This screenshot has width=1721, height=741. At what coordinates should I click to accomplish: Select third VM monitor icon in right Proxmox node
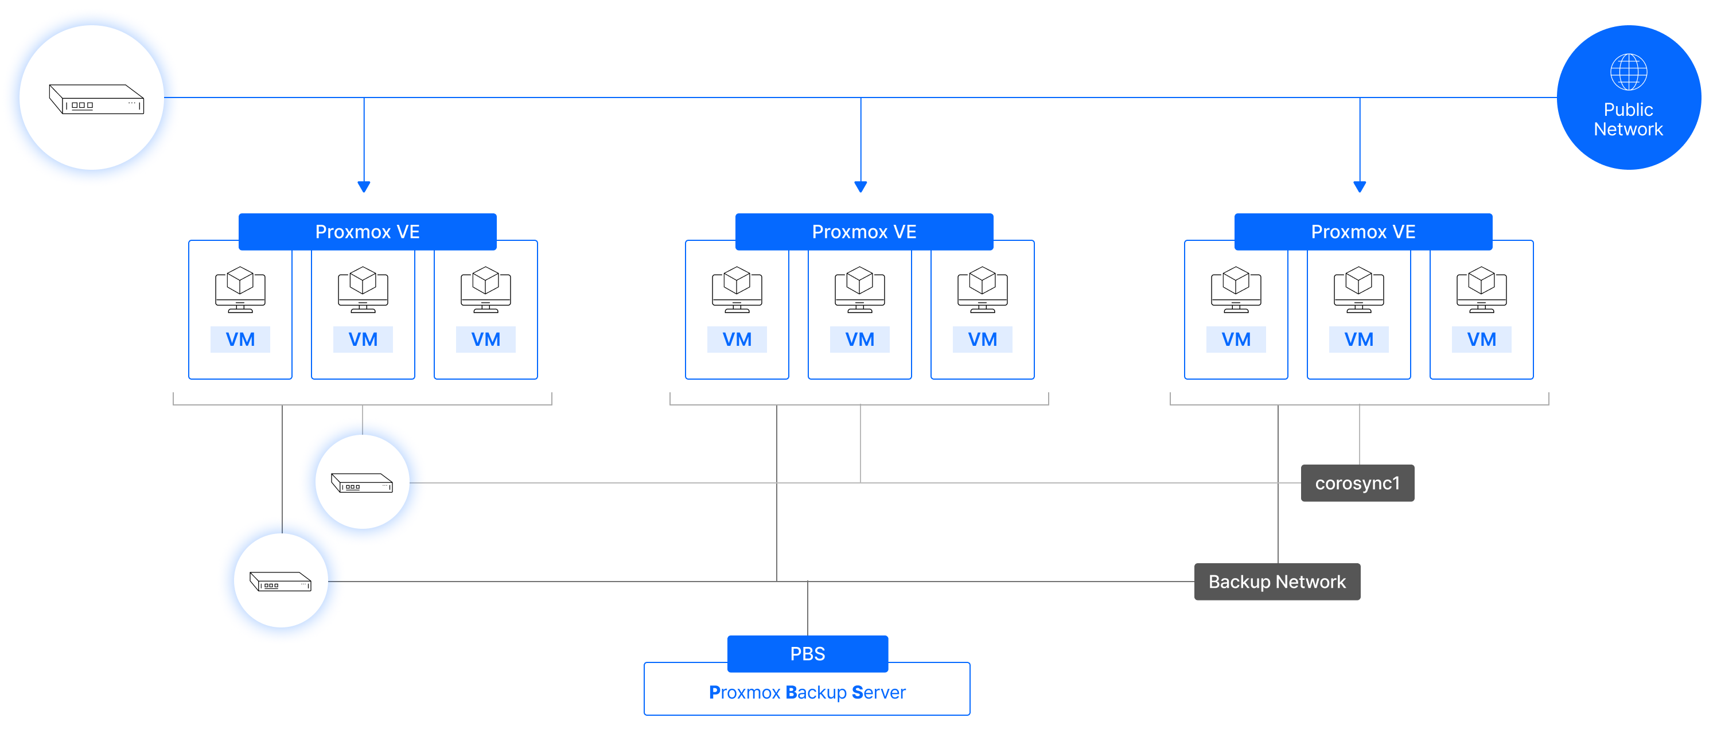click(x=1482, y=290)
